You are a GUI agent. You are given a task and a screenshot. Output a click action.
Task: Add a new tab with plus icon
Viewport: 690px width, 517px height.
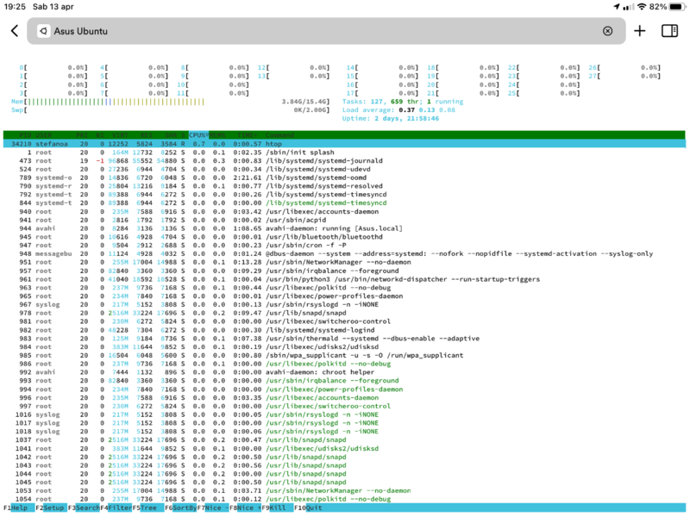(639, 31)
